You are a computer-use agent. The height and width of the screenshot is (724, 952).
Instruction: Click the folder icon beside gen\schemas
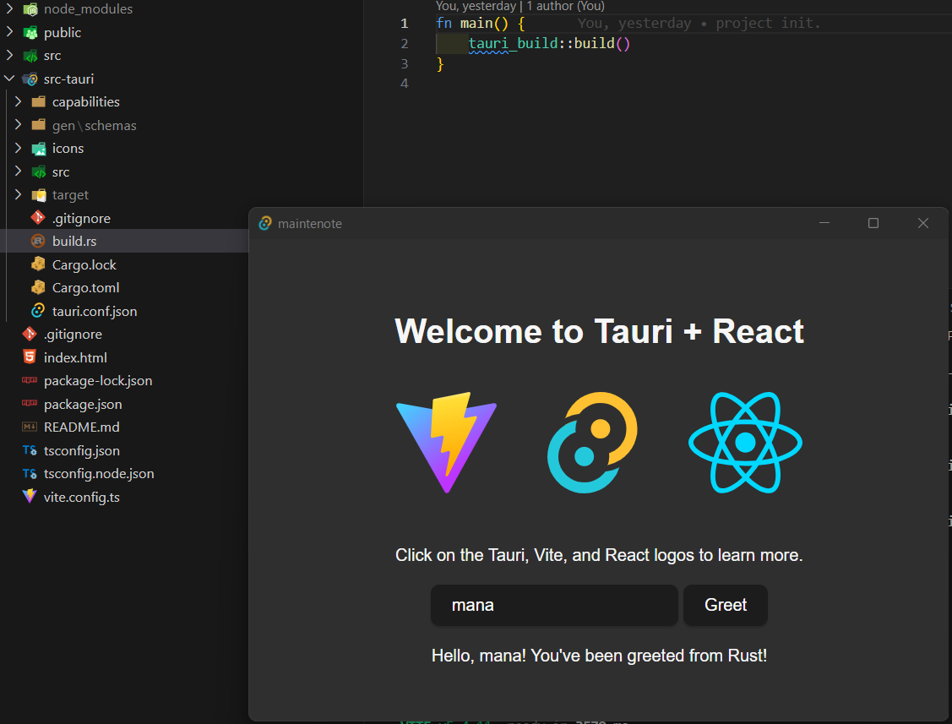[x=38, y=124]
